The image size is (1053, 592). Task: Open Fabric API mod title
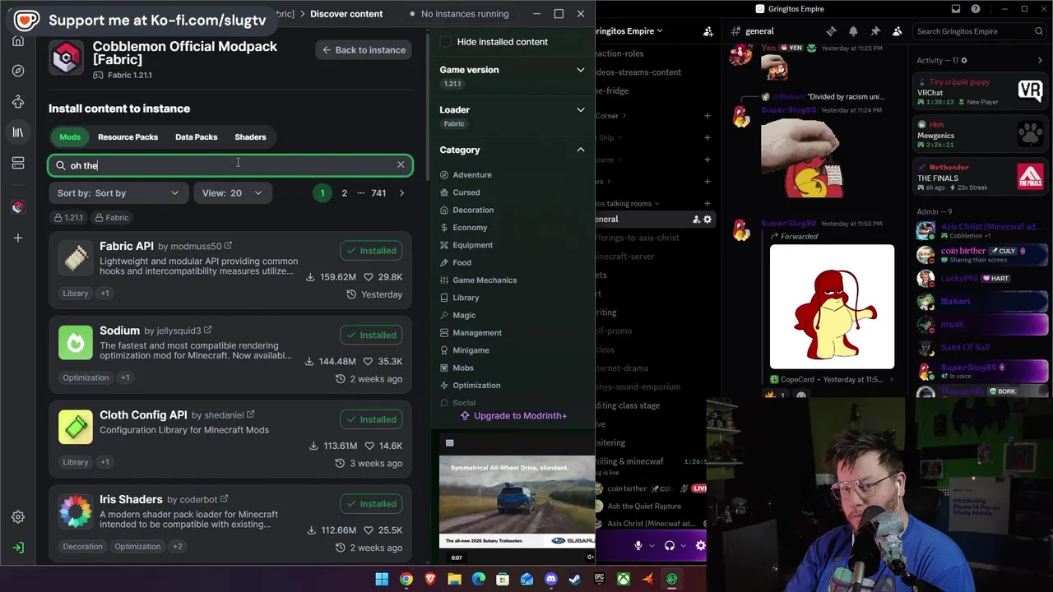[x=127, y=246]
